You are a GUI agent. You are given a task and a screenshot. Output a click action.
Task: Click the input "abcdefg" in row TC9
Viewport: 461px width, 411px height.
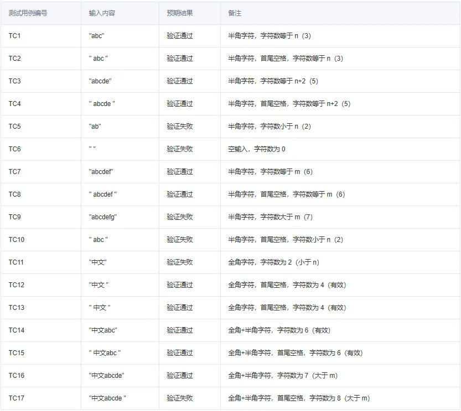[x=103, y=217]
